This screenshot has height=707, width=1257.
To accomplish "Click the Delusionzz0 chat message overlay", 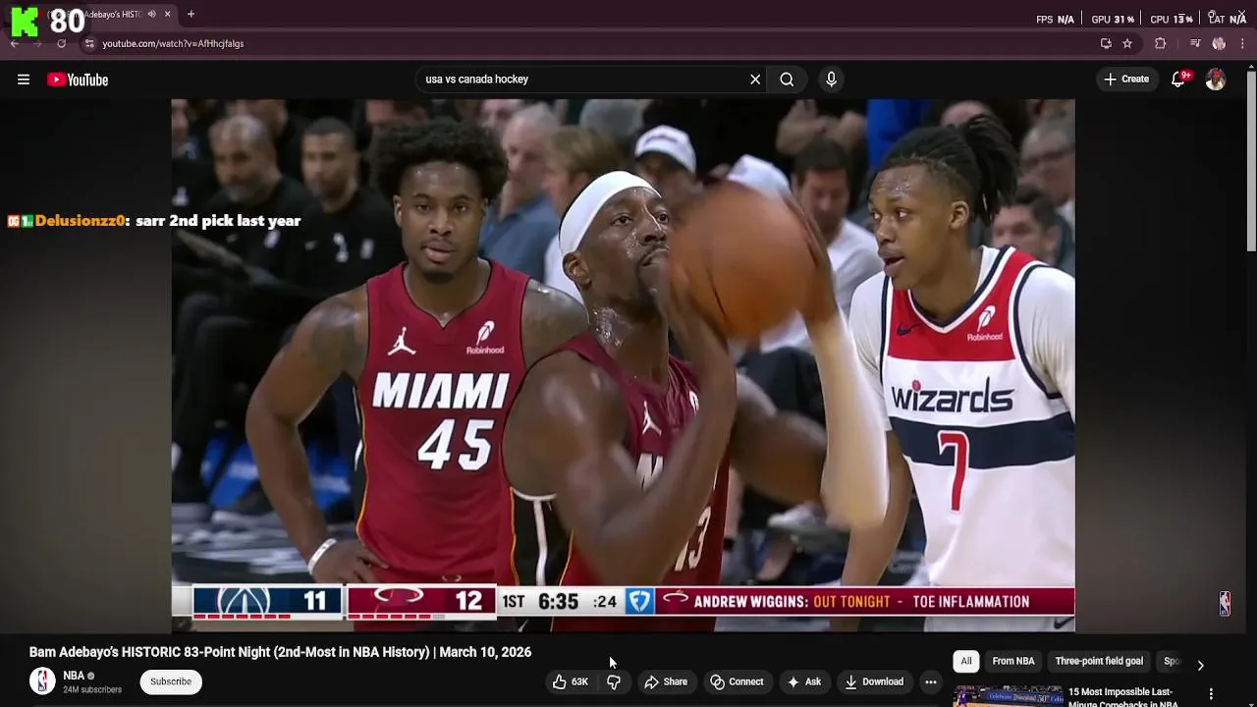I will (154, 221).
